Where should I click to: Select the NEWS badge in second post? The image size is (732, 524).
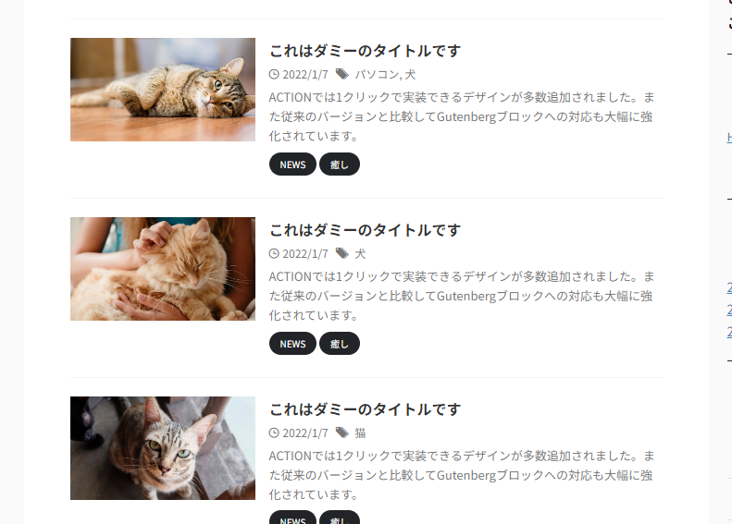292,344
